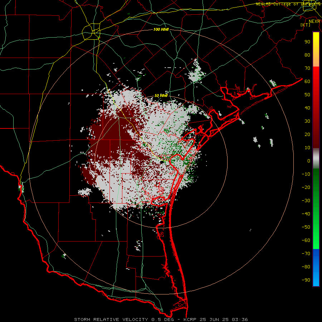
Task: Select the -70 tick label on the scale
Action: click(x=306, y=254)
